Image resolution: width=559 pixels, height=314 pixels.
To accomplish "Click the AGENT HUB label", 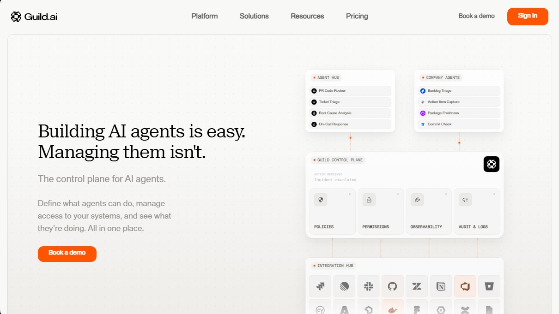I will pos(326,77).
